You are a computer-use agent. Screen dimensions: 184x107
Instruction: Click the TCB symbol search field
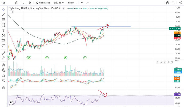(x=3, y=3)
